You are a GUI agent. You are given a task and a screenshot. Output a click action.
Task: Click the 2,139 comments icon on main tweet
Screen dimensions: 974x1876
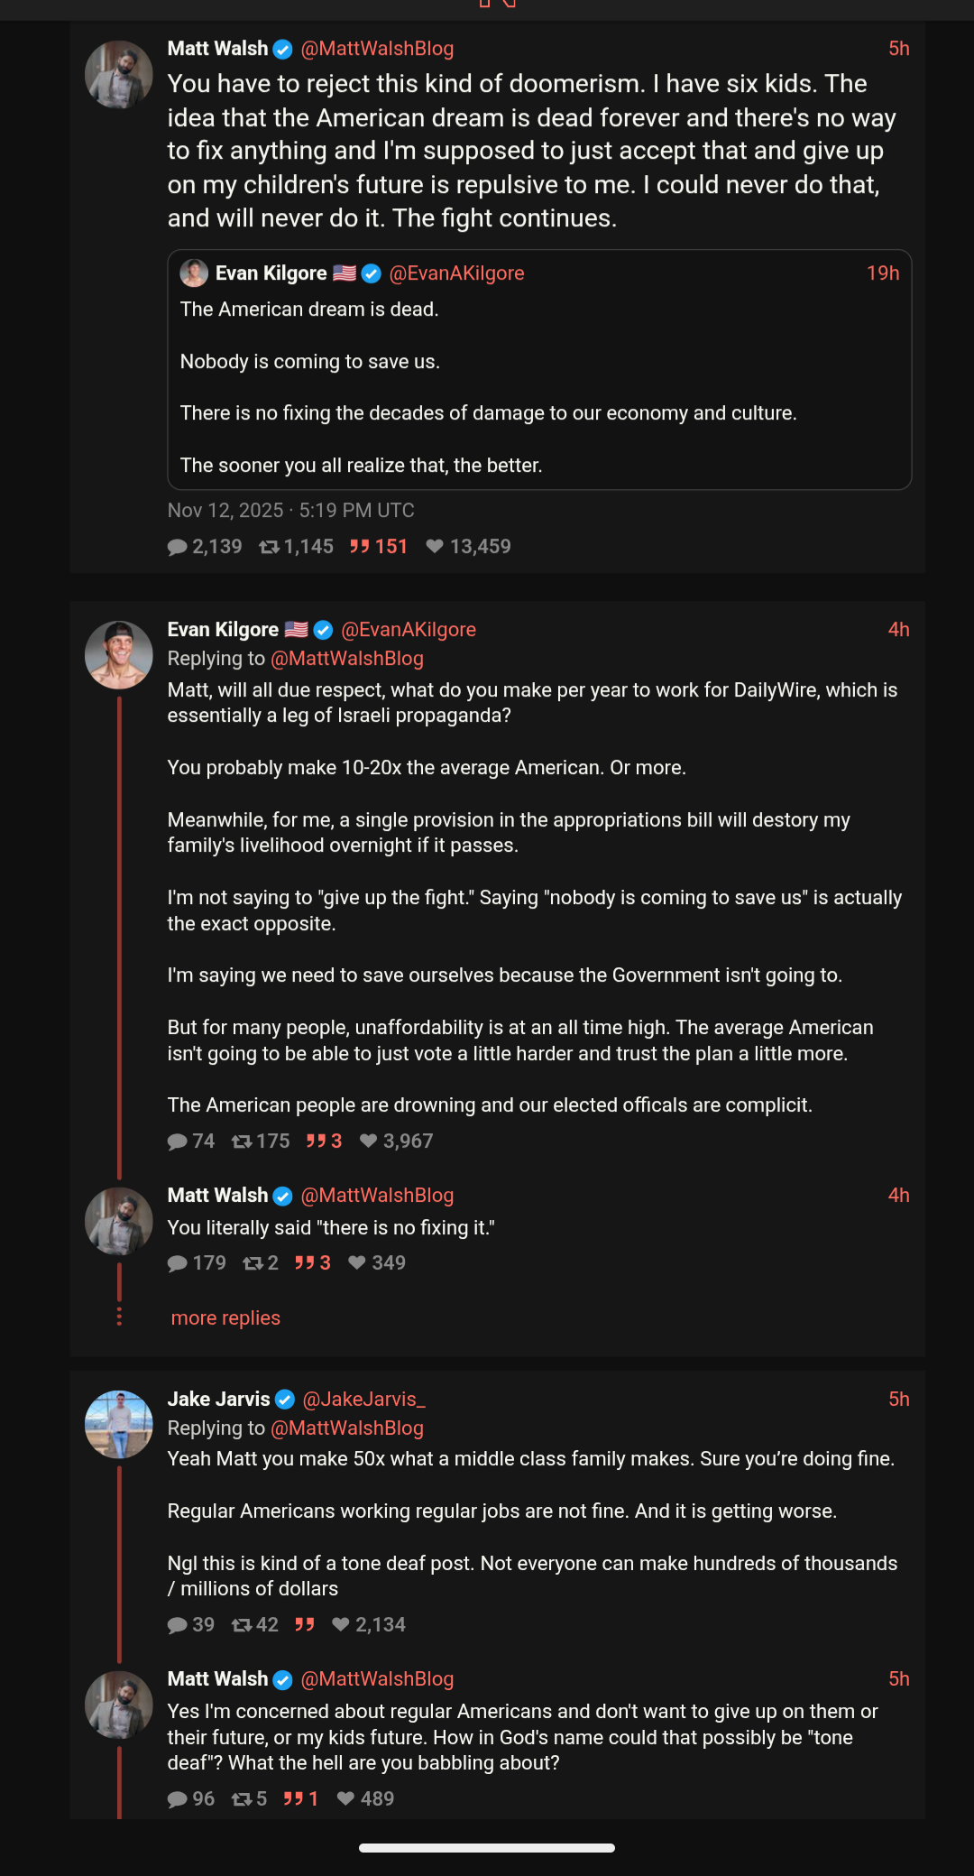click(178, 547)
